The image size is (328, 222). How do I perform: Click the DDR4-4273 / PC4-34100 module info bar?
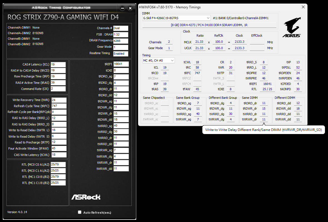click(x=209, y=25)
